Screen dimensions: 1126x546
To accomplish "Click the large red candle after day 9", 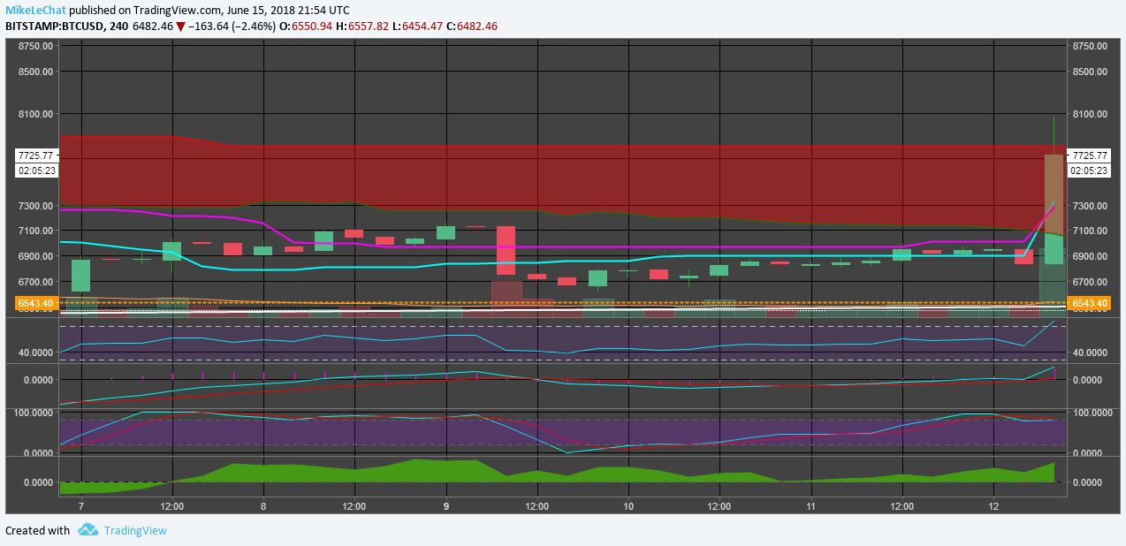I will tap(506, 250).
